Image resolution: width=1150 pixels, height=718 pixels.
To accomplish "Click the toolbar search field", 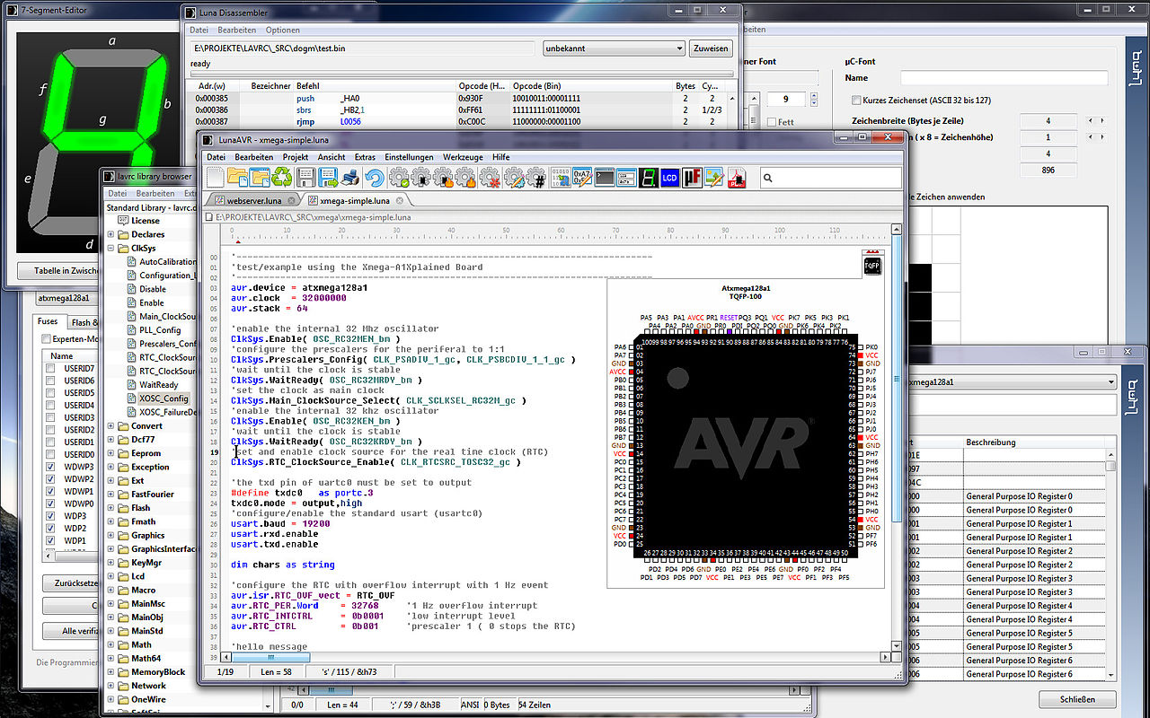I will tap(829, 179).
